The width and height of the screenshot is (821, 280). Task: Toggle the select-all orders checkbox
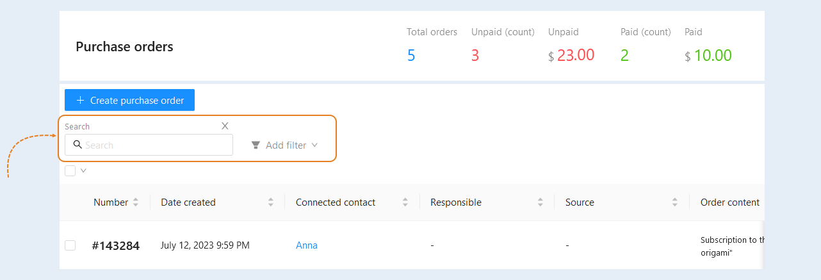click(70, 170)
